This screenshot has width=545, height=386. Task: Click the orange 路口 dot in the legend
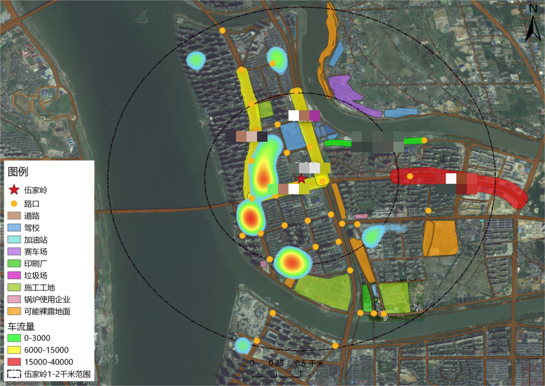click(14, 203)
